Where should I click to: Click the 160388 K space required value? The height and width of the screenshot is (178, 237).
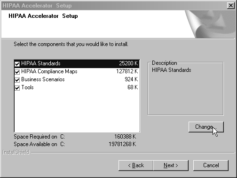(125, 137)
